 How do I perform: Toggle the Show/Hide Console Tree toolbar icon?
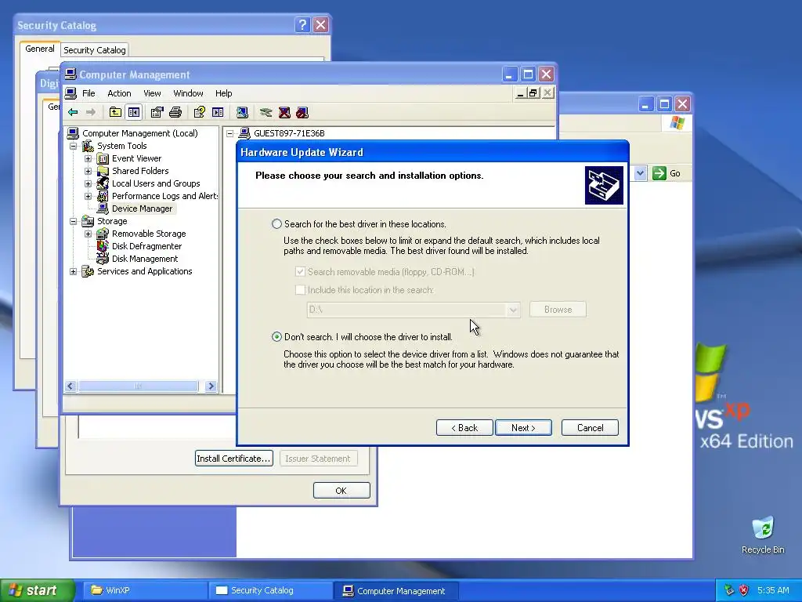(133, 112)
